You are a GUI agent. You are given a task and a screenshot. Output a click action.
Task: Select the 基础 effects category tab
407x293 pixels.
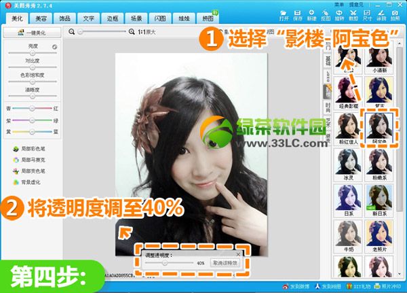pyautogui.click(x=328, y=61)
